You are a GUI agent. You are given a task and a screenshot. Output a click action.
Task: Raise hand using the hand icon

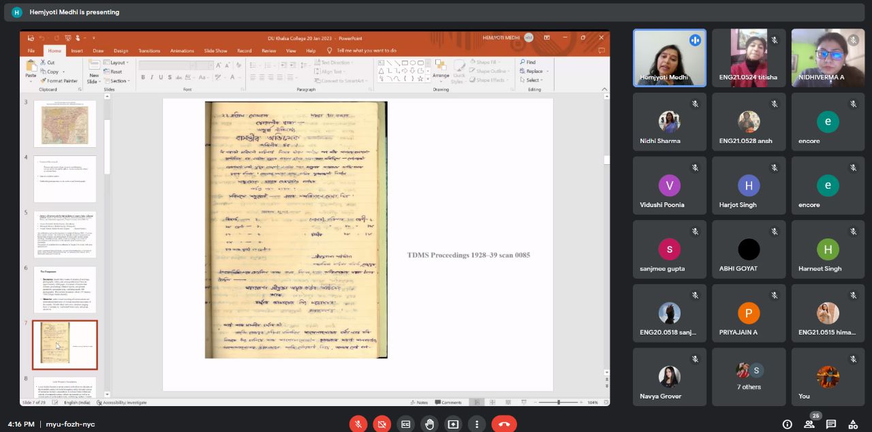429,424
